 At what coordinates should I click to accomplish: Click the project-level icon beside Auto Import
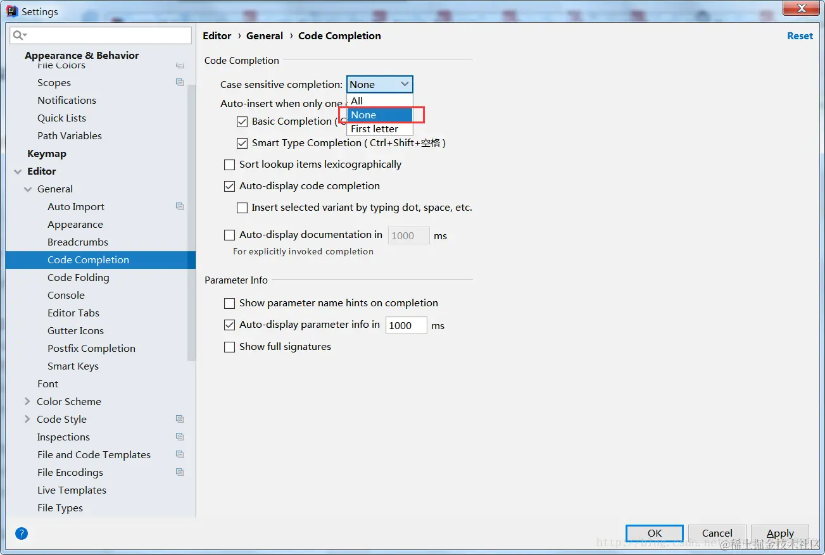click(x=180, y=206)
